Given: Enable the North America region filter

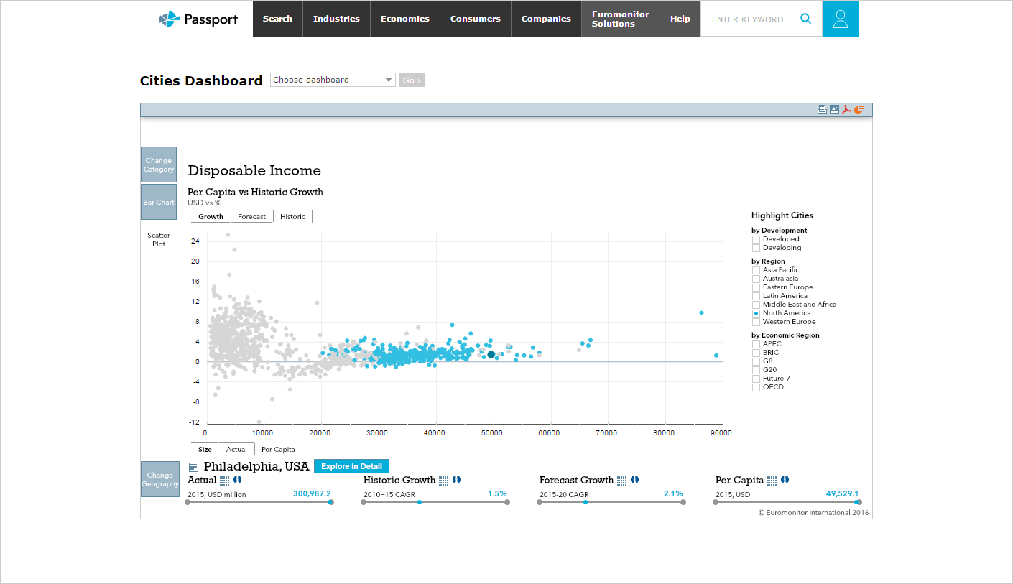Looking at the screenshot, I should (756, 312).
